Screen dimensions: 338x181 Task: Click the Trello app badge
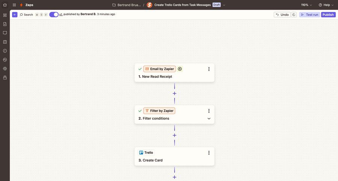coord(146,153)
